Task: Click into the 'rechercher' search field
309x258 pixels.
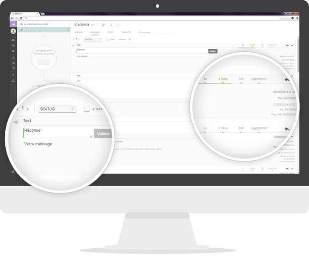Action: point(156,32)
